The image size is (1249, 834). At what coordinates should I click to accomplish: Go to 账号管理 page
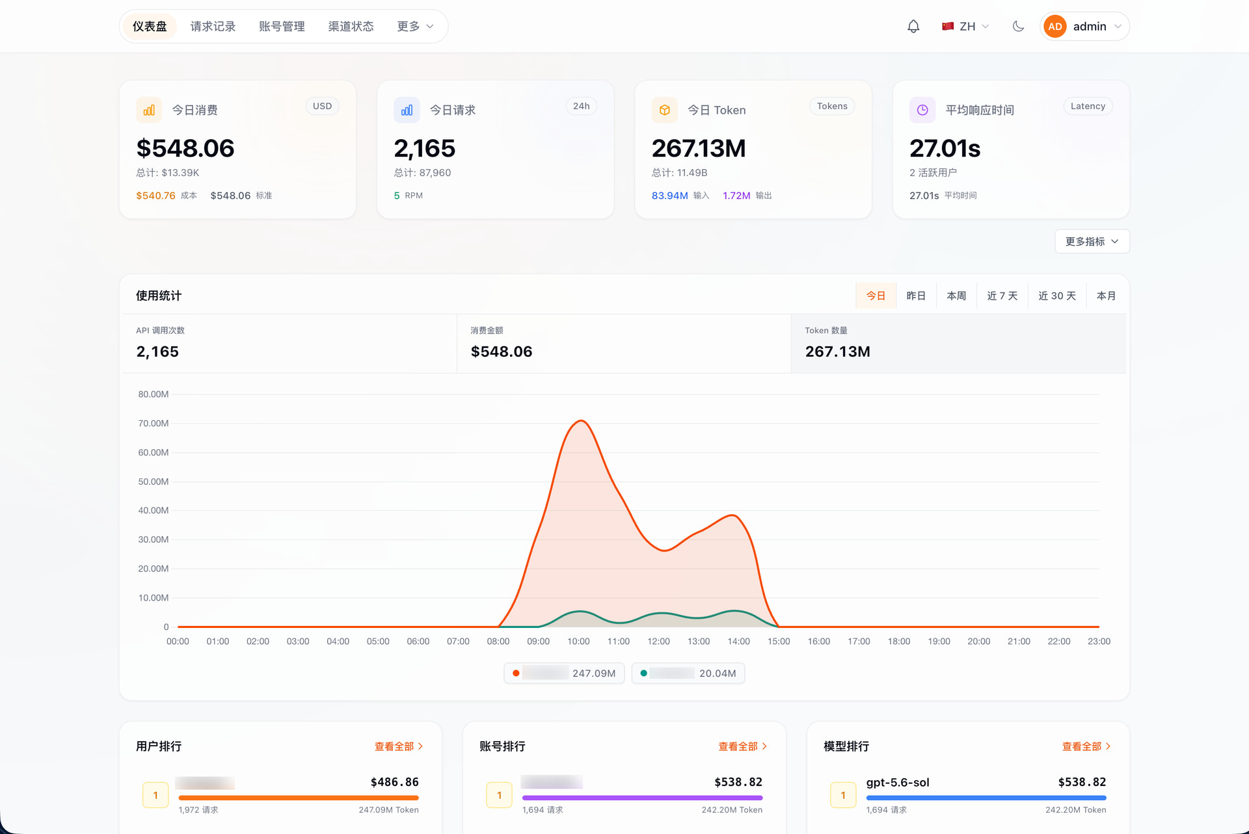[x=282, y=27]
